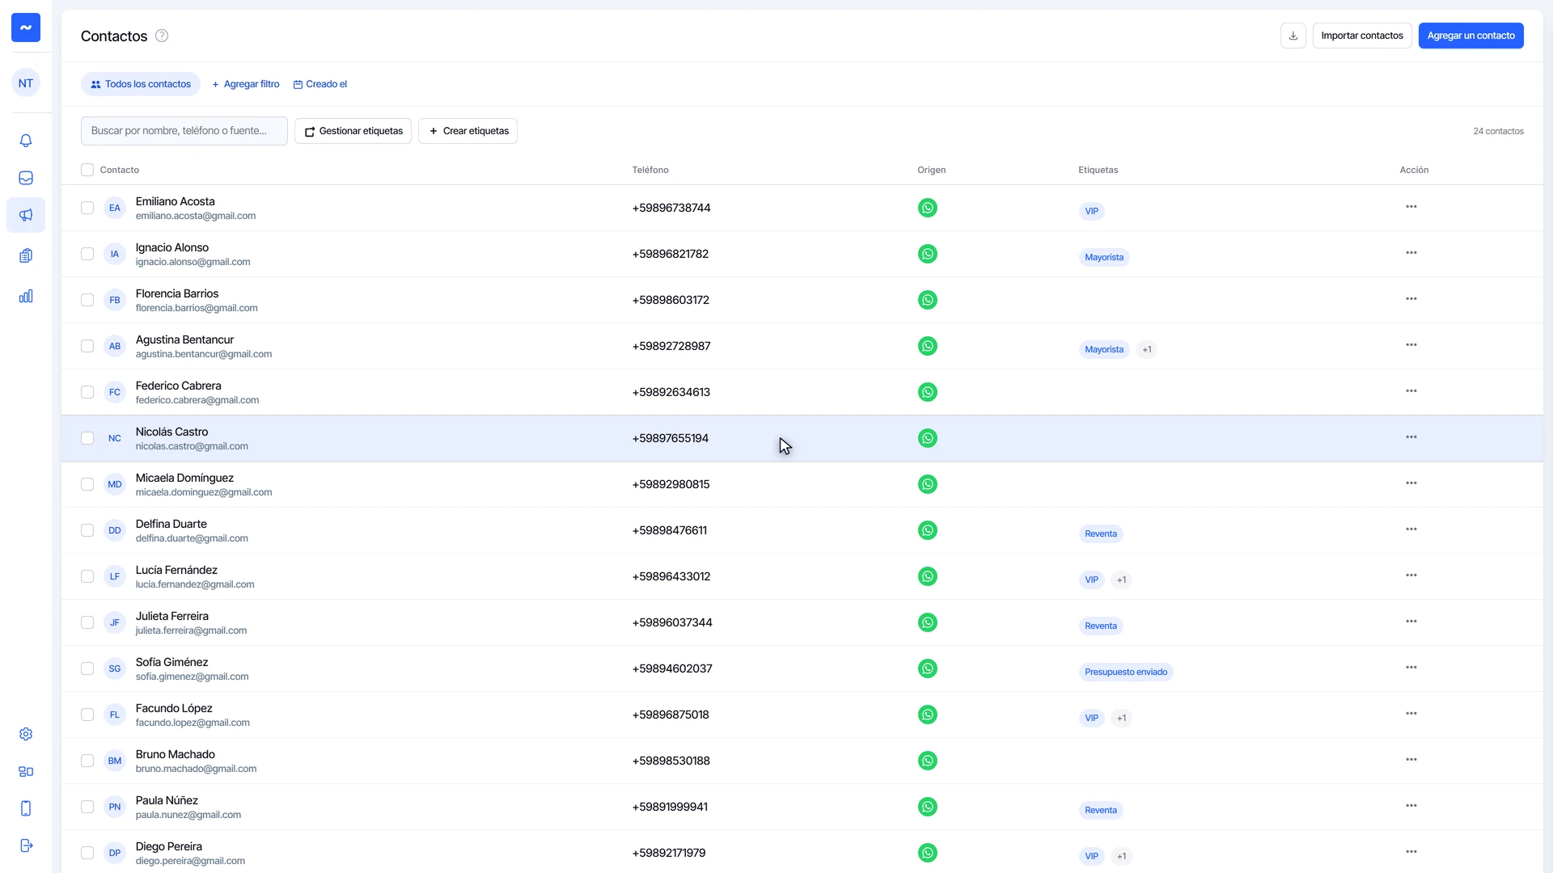Open the notifications bell in sidebar
This screenshot has height=873, width=1553.
tap(26, 141)
